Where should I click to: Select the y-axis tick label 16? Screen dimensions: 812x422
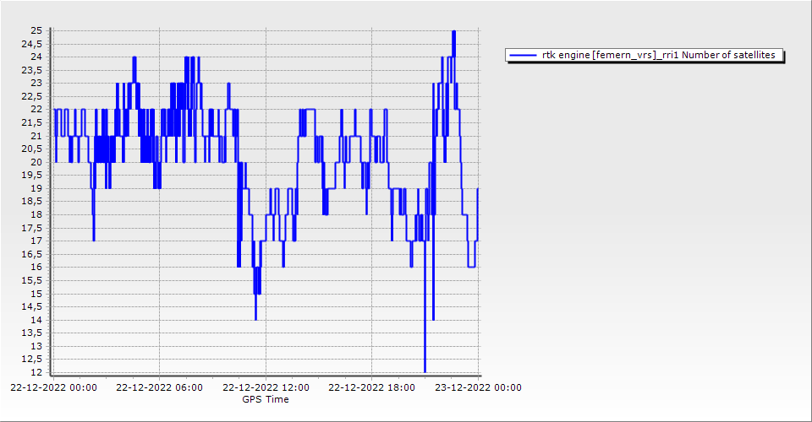click(x=36, y=268)
